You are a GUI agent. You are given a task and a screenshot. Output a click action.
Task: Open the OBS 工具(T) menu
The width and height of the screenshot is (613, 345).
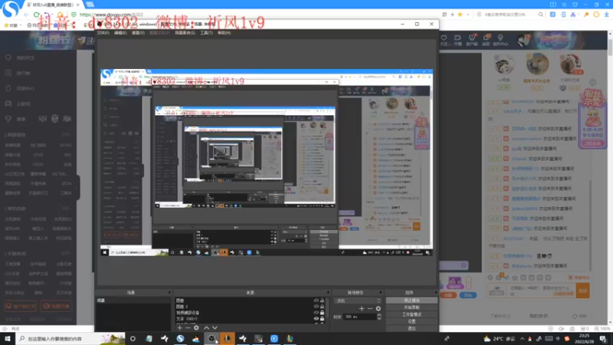coord(206,33)
